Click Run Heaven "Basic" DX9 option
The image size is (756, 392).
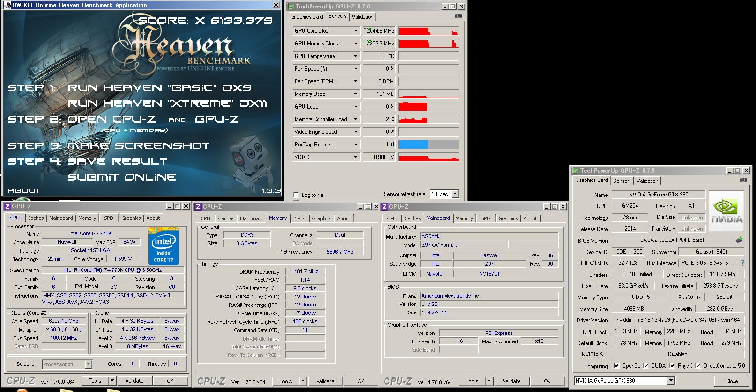(x=160, y=88)
